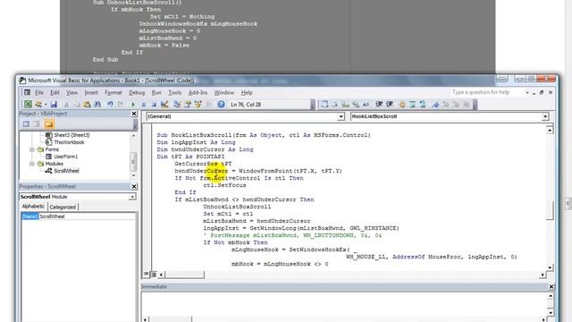Click the Comment Block icon
The width and height of the screenshot is (572, 322).
[x=412, y=105]
